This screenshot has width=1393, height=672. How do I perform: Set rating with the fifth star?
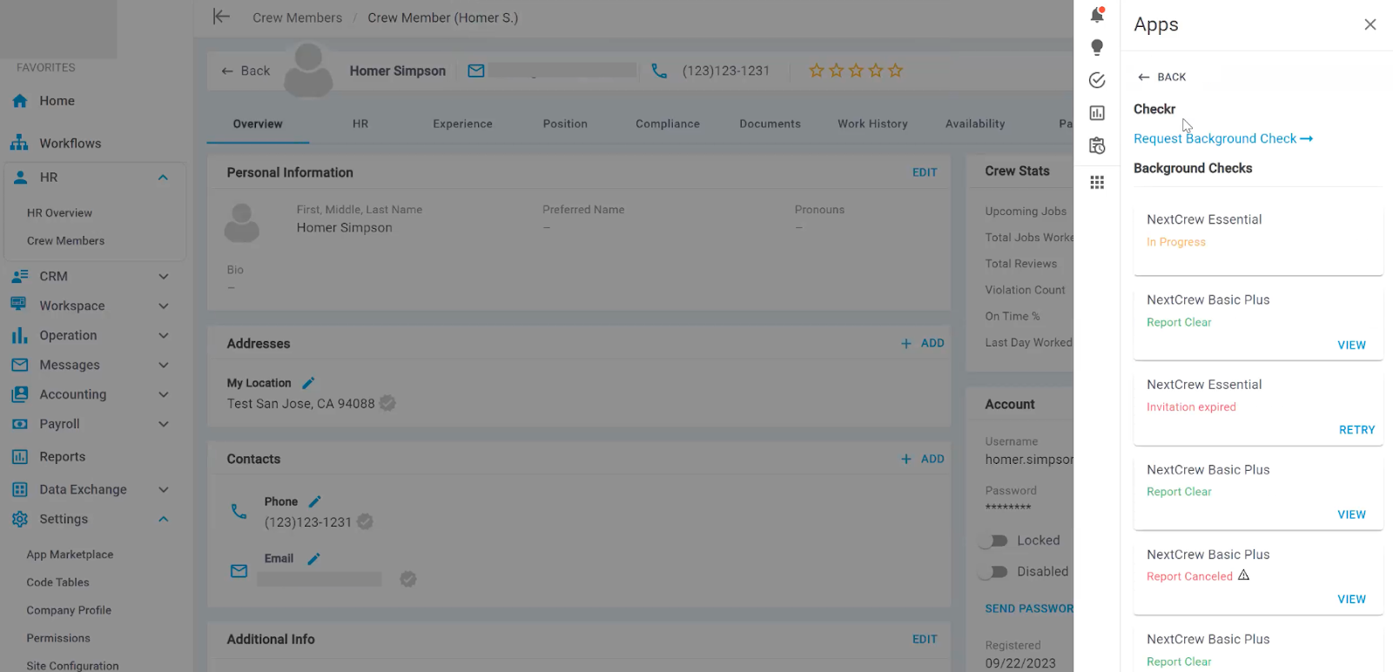pyautogui.click(x=895, y=71)
